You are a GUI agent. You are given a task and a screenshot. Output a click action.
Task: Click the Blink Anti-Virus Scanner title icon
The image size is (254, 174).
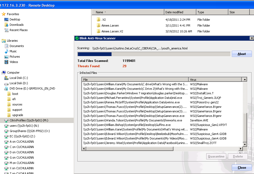(x=77, y=38)
